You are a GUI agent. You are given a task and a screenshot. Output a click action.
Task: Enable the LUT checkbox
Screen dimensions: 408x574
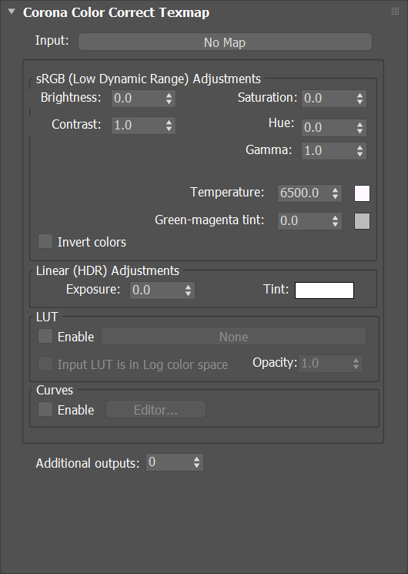pos(45,336)
